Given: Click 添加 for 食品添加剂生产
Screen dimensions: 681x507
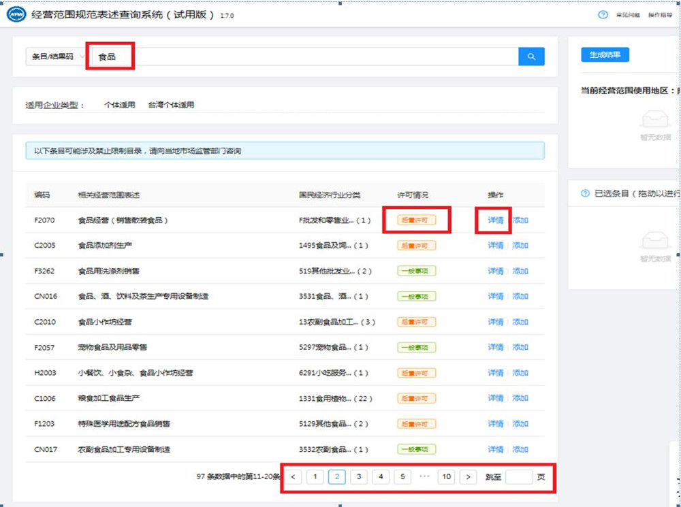Looking at the screenshot, I should click(520, 246).
